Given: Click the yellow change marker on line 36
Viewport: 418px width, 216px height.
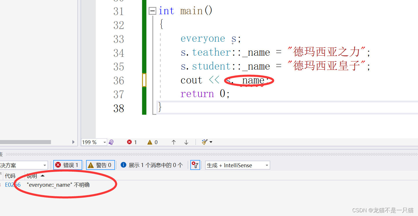Looking at the screenshot, I should point(144,80).
